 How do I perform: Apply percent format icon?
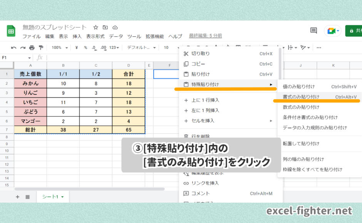coord(85,47)
